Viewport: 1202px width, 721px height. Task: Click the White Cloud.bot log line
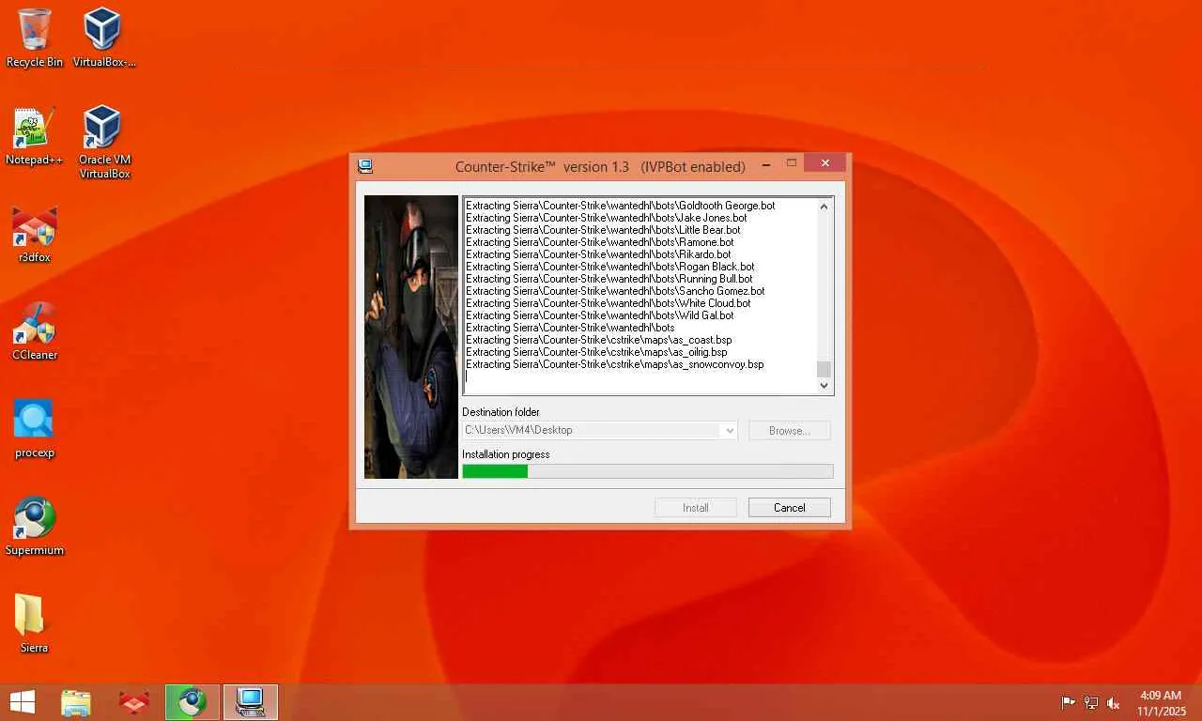point(609,303)
